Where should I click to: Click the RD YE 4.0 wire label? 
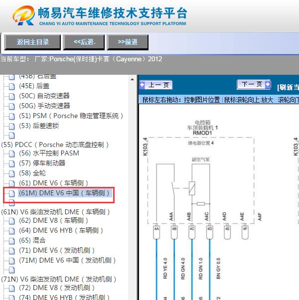pyautogui.click(x=165, y=268)
